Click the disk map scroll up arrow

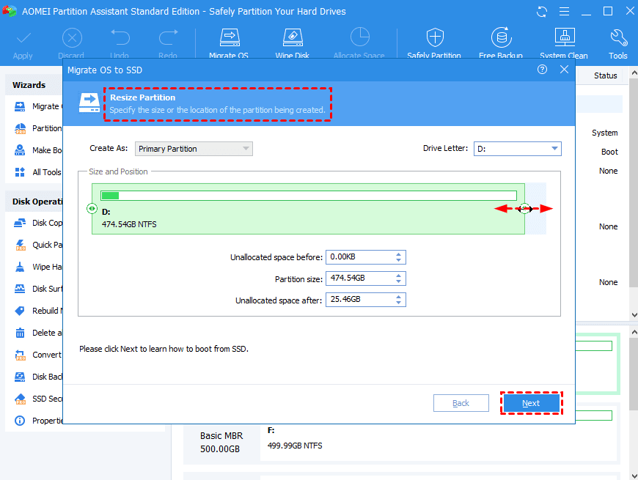[x=634, y=332]
